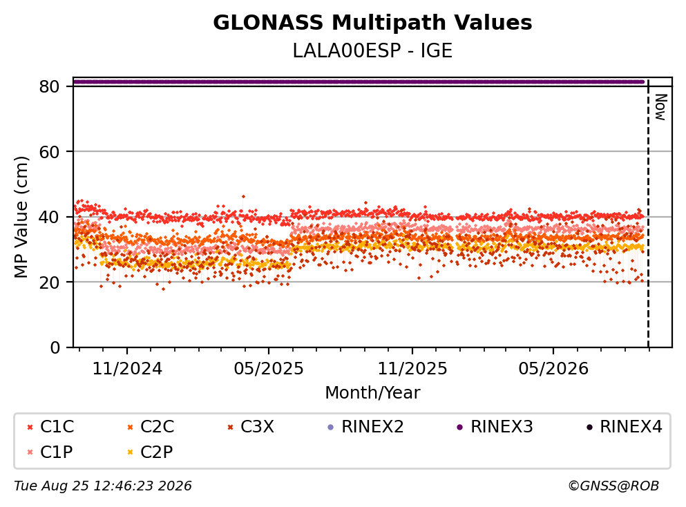Click the C1P pink legend marker
The image size is (686, 507).
coord(30,452)
